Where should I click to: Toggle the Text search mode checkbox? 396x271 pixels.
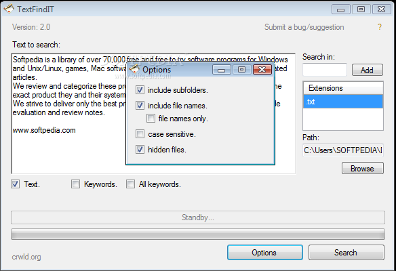click(15, 184)
